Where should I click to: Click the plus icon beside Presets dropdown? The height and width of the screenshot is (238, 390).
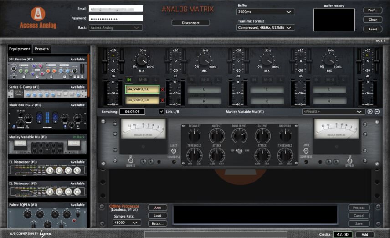(370, 112)
